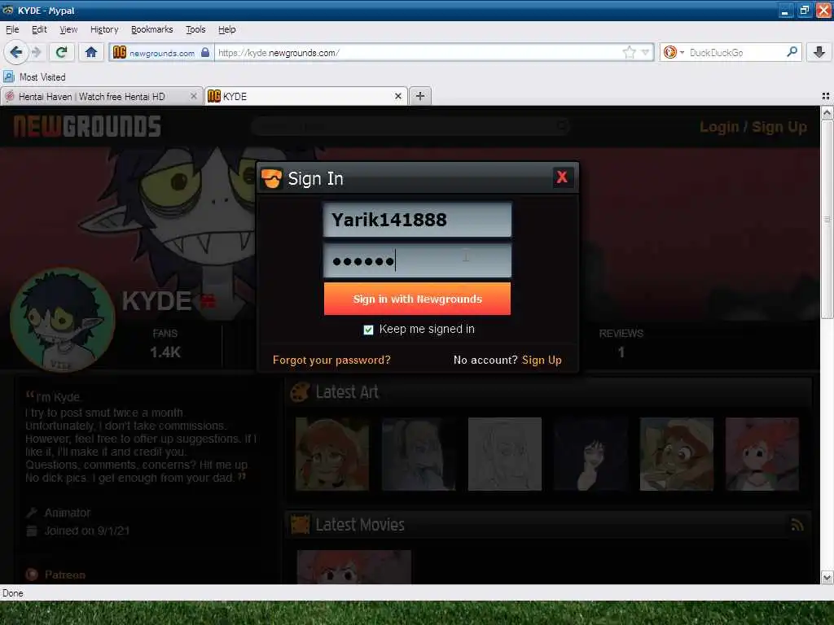Uncheck Keep me signed in checkbox

pos(368,330)
